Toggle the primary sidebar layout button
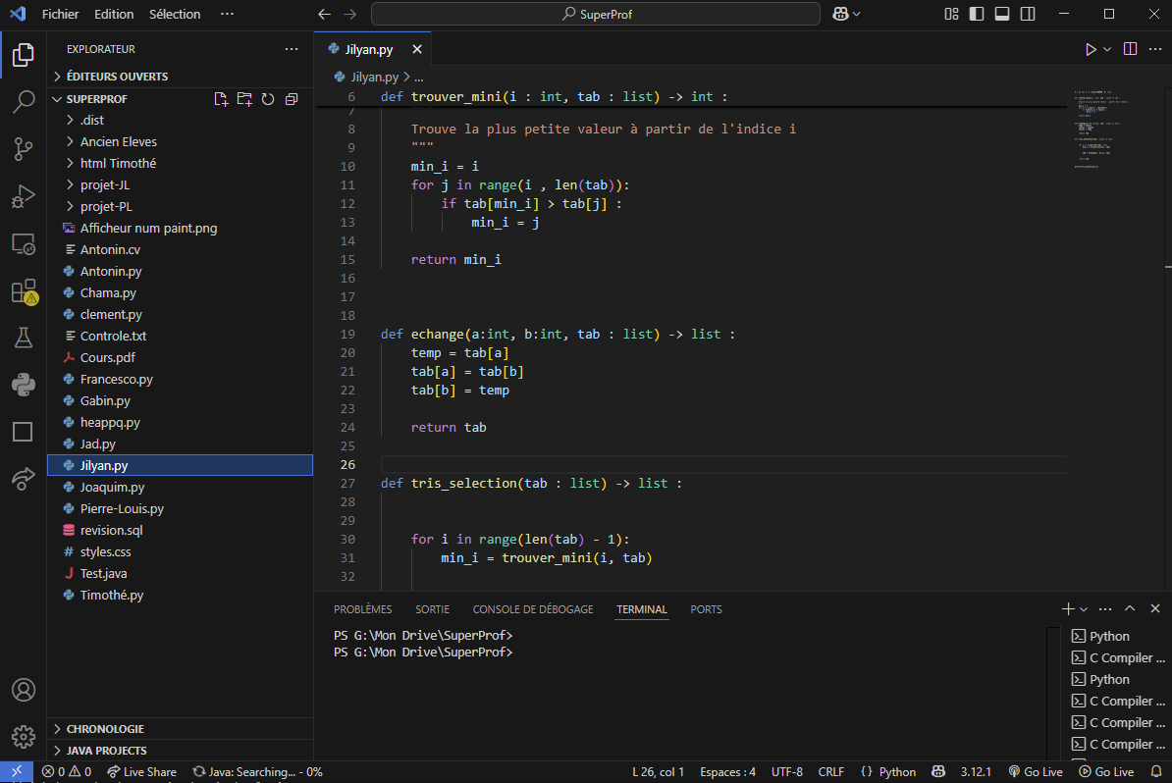The image size is (1172, 783). click(x=977, y=14)
